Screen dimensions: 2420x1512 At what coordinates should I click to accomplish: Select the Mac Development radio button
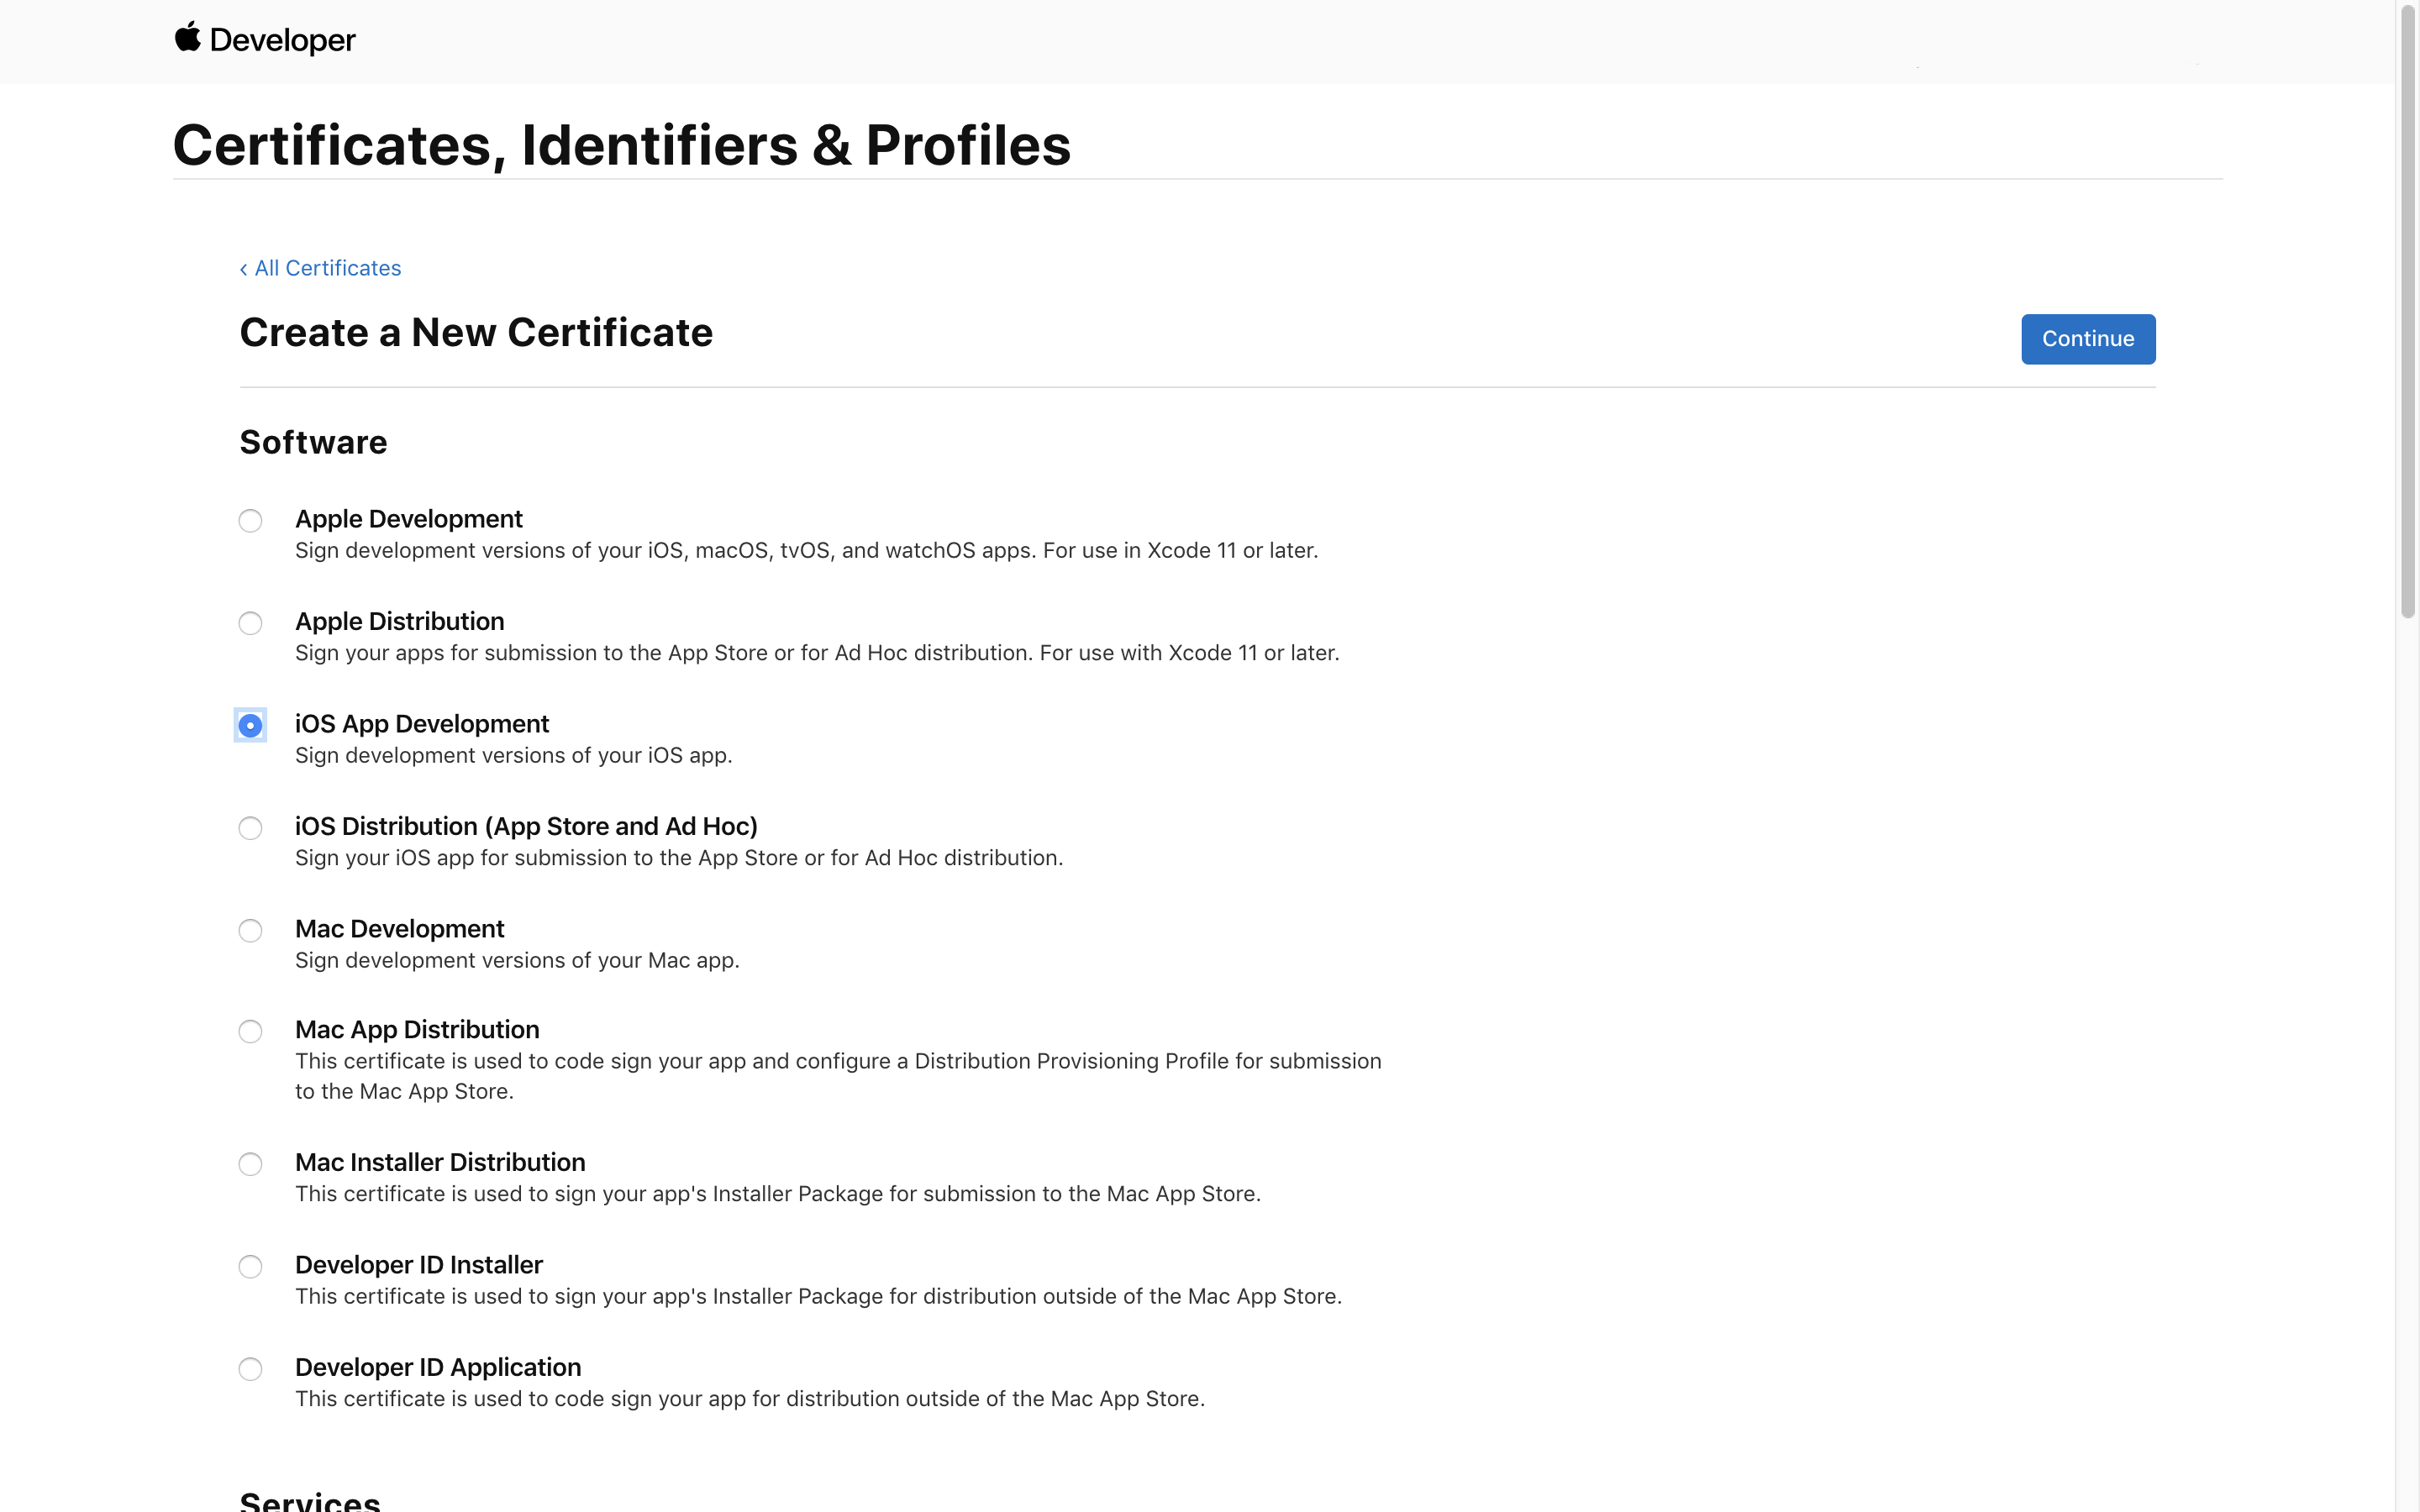coord(250,931)
